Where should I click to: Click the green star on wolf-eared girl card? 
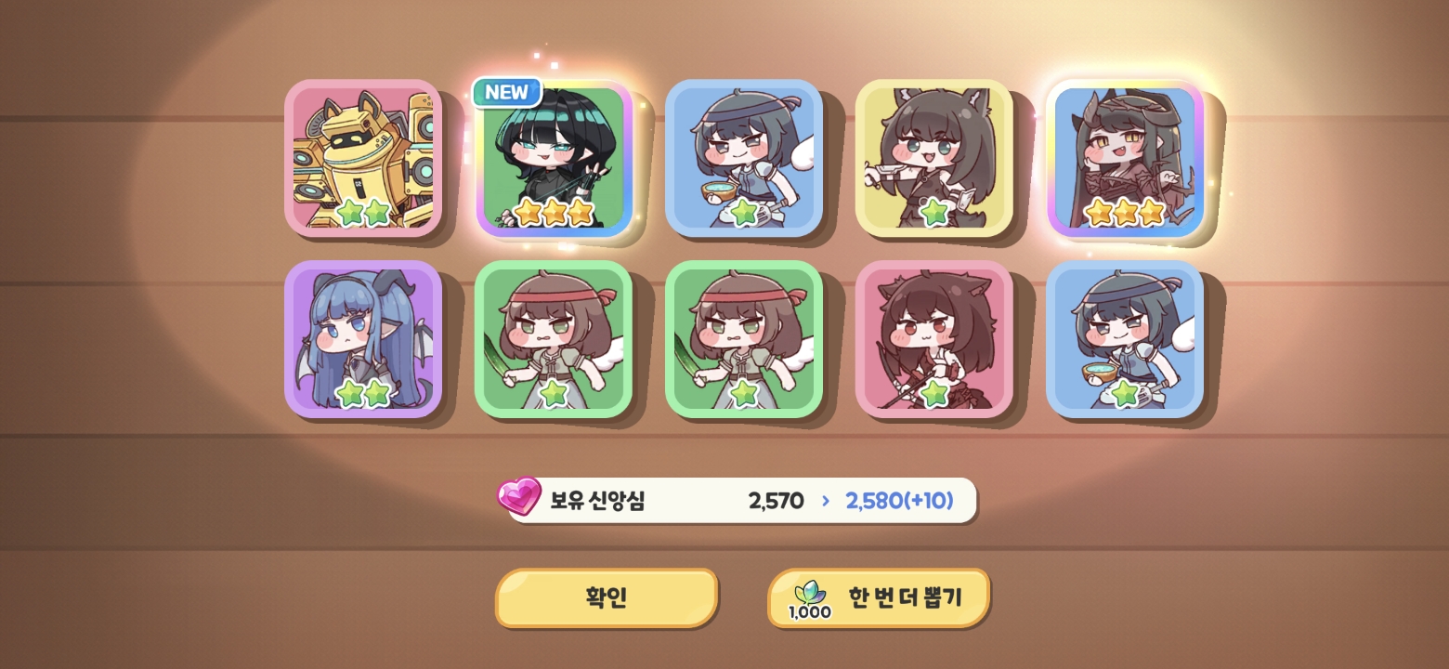(934, 213)
